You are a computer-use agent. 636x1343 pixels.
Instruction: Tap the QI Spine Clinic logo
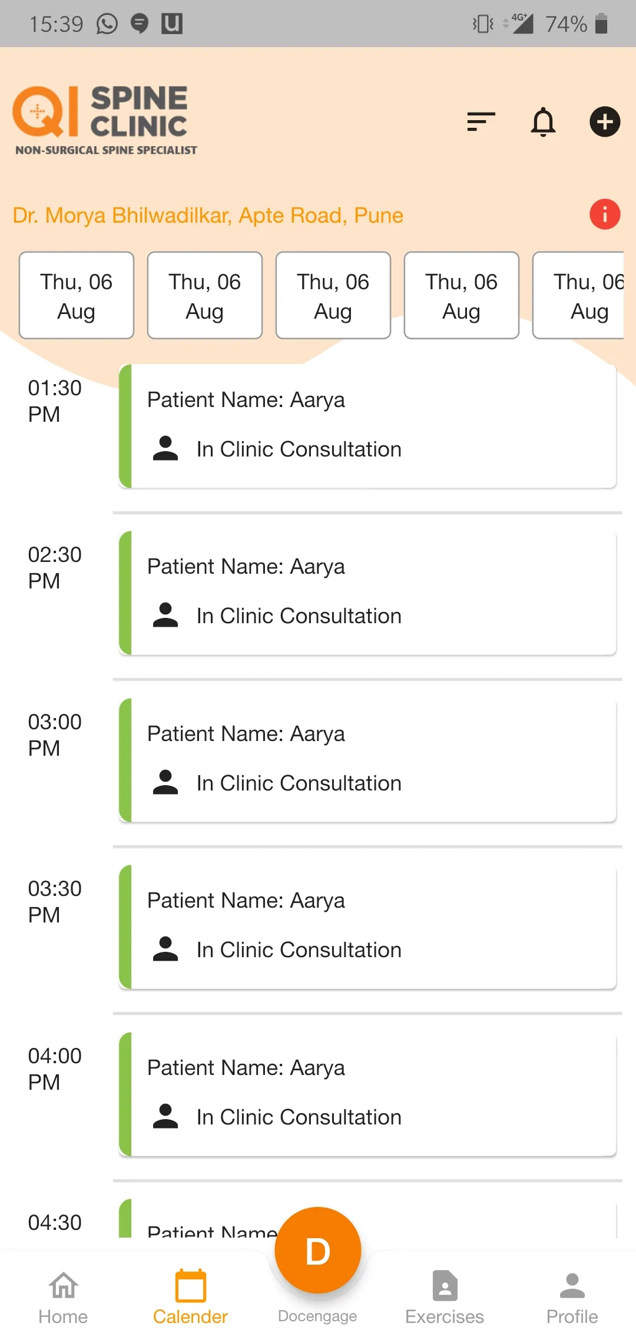(105, 120)
